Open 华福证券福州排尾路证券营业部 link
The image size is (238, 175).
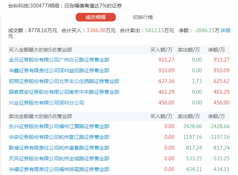point(59,169)
